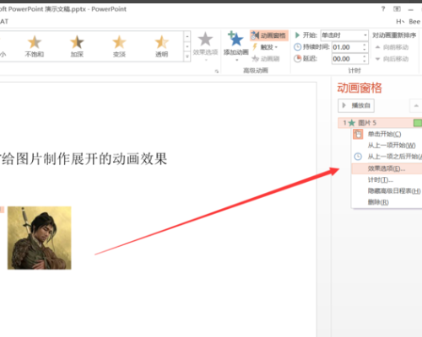Image resolution: width=422 pixels, height=337 pixels.
Task: Click the mouse icon beside 单击开始
Action: coord(358,134)
